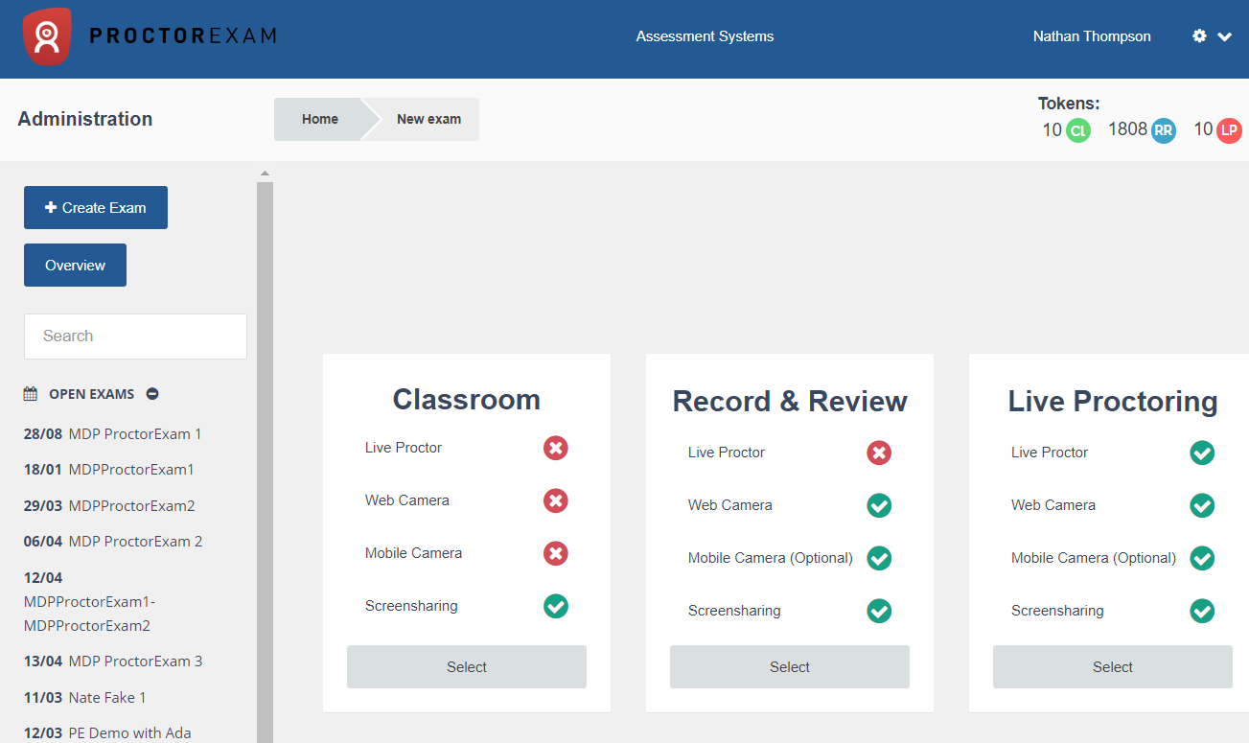Click the Classroom Web Camera red X icon
1249x743 pixels.
click(556, 500)
